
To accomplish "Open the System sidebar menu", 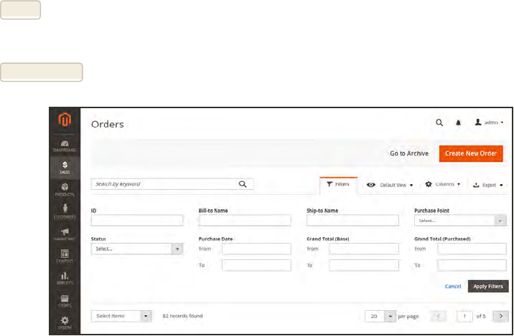I will 65,322.
